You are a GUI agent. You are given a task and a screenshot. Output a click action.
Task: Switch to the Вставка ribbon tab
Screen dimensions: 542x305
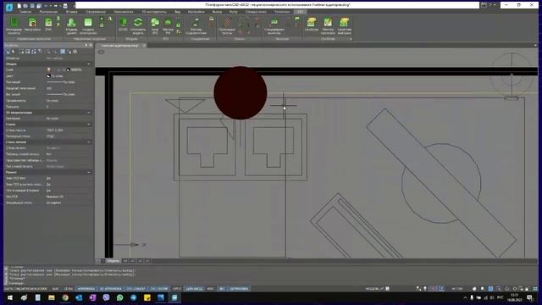click(x=71, y=12)
